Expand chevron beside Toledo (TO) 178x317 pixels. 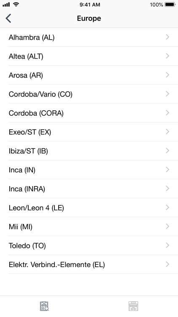point(167,246)
